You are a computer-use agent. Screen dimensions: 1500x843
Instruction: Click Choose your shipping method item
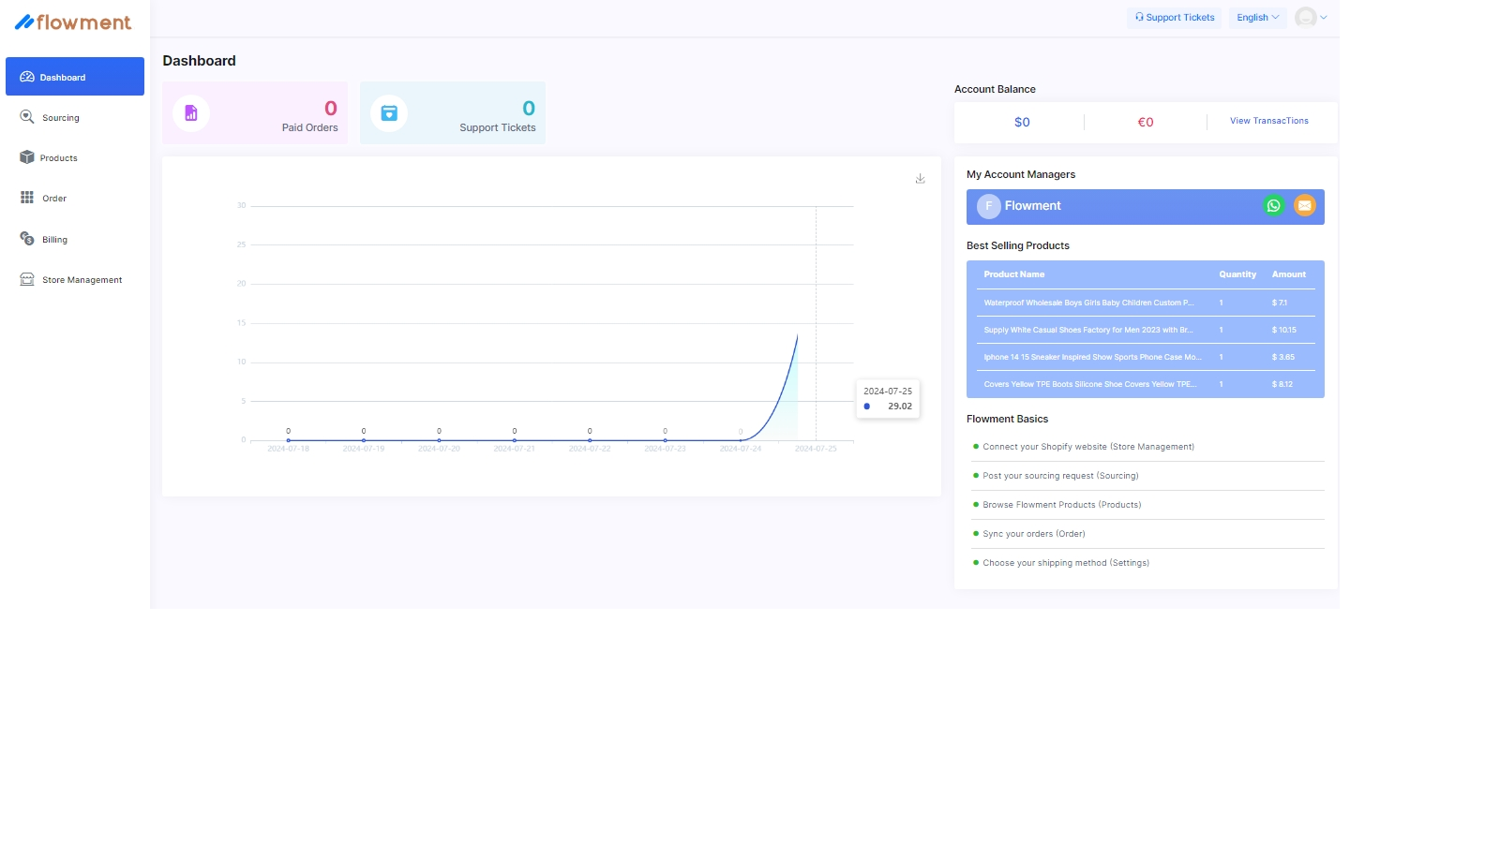tap(1066, 563)
